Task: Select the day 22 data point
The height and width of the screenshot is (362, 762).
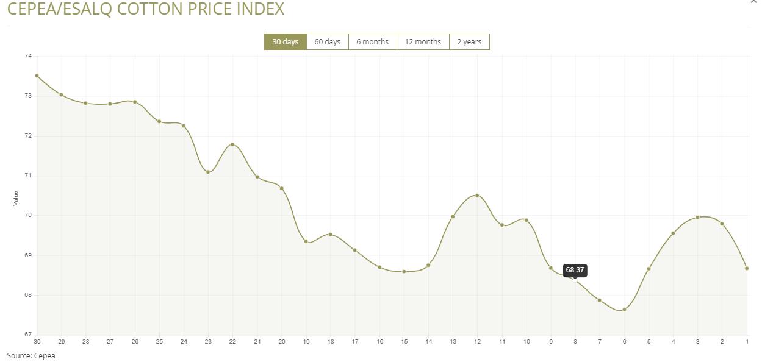Action: (x=232, y=144)
